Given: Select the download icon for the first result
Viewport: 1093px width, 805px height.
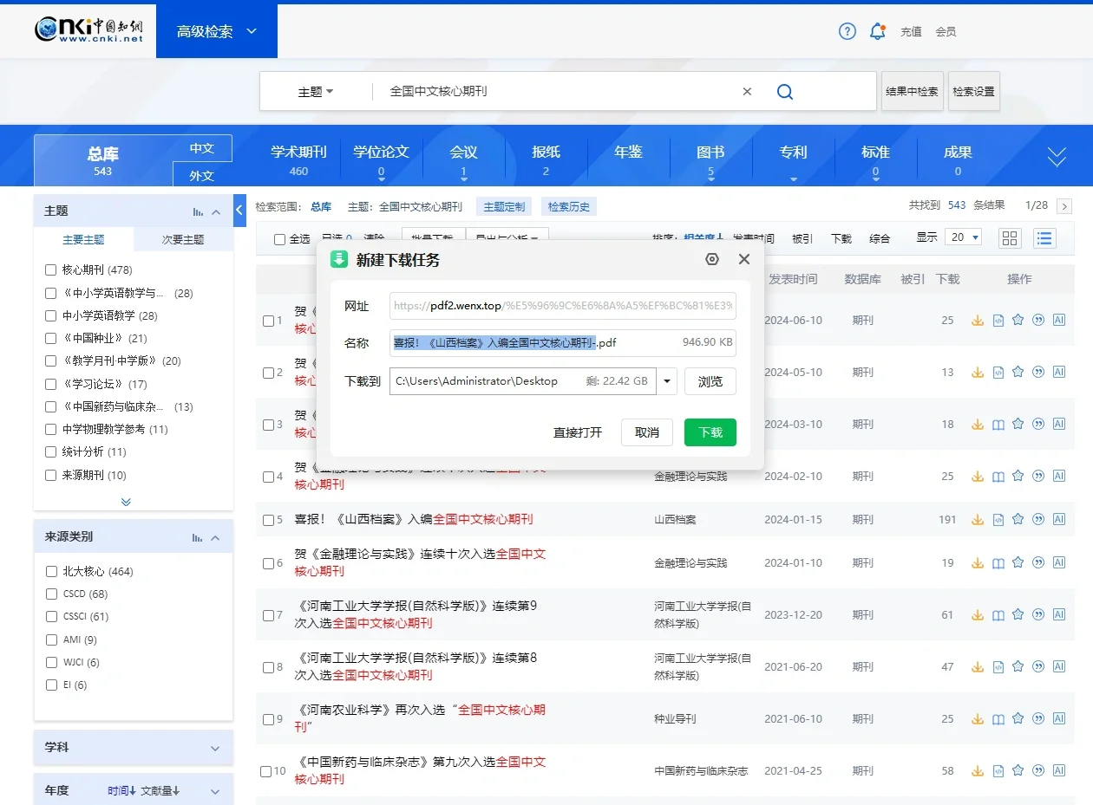Looking at the screenshot, I should tap(978, 320).
